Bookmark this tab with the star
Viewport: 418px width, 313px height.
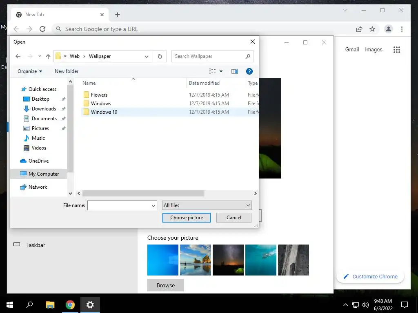tap(372, 29)
